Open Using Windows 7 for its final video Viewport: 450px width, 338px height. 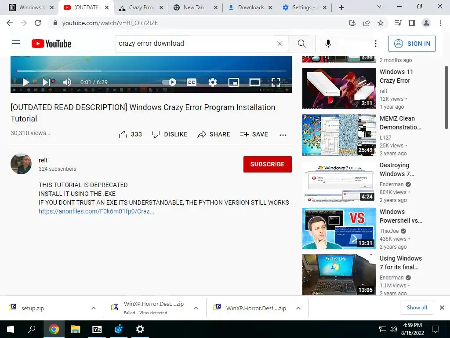pos(339,275)
